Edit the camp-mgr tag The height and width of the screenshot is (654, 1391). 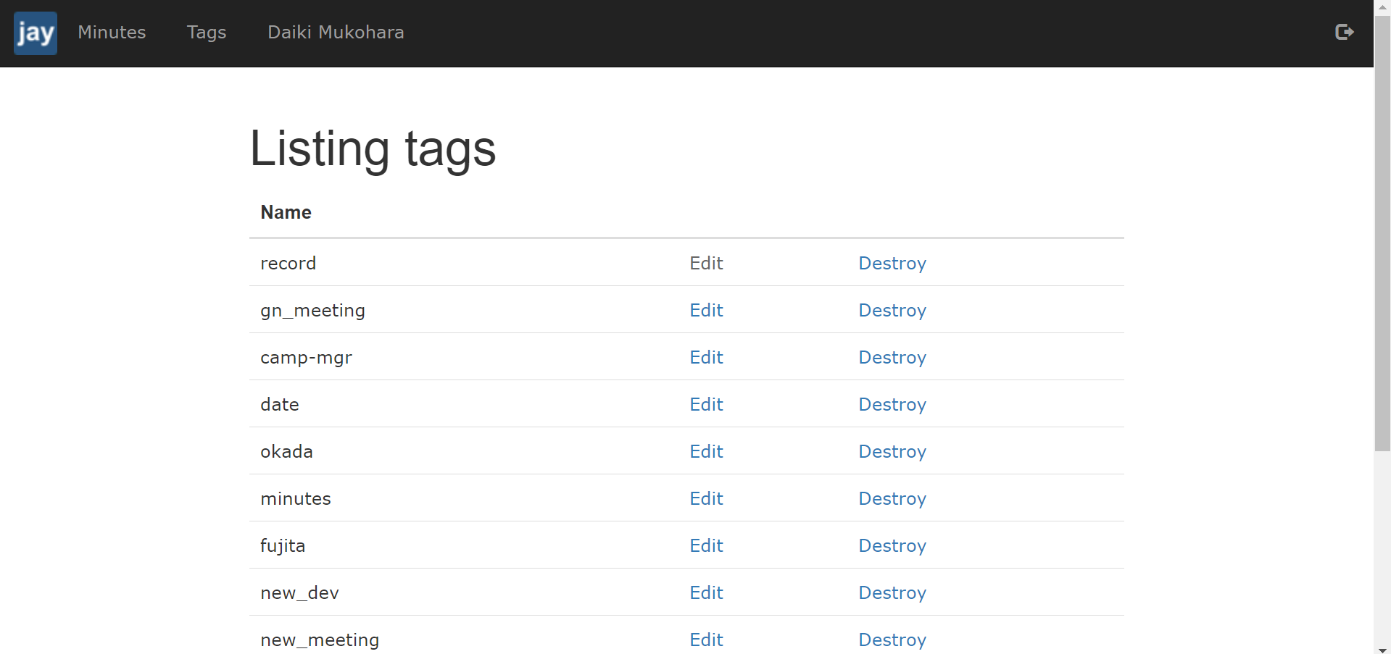706,358
